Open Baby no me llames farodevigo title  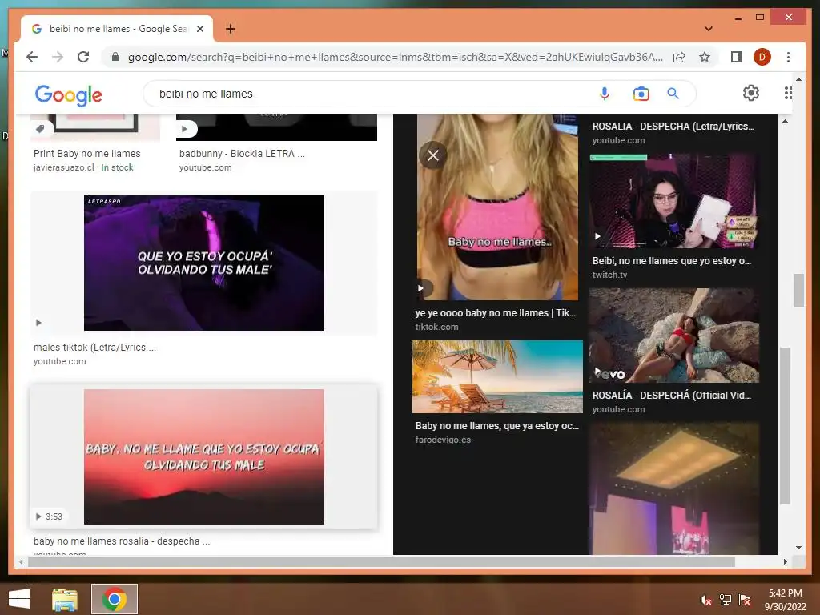click(496, 426)
